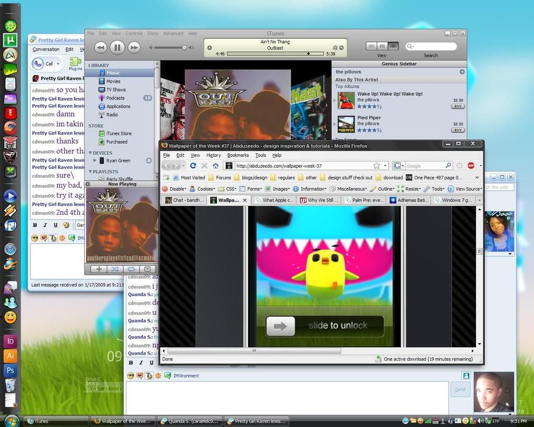Expand the Ryan Green device tree
534x427 pixels.
pos(95,161)
